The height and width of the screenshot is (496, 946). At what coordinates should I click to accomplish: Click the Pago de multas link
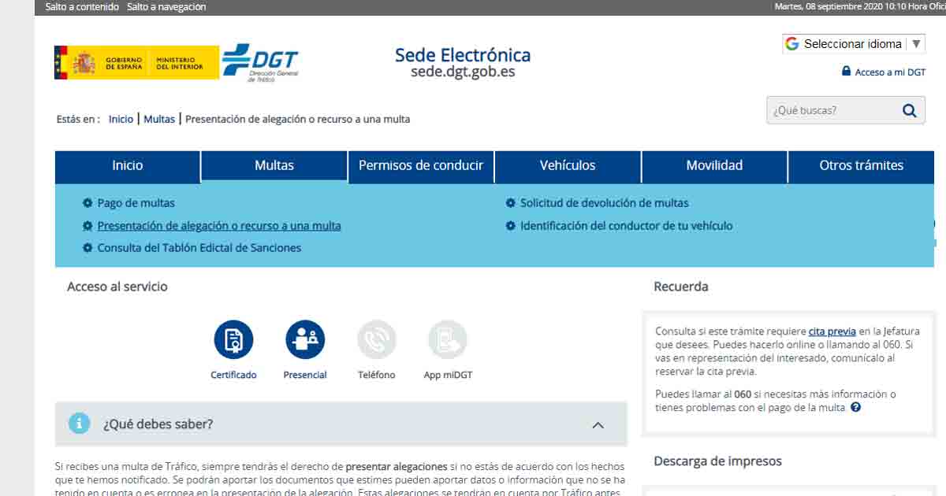pyautogui.click(x=136, y=203)
